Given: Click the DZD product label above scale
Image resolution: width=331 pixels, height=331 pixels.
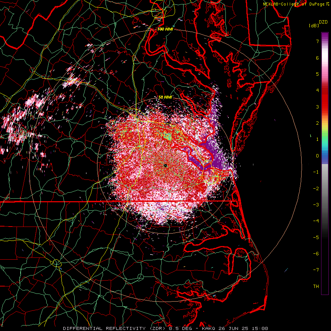Looking at the screenshot, I should click(x=323, y=22).
